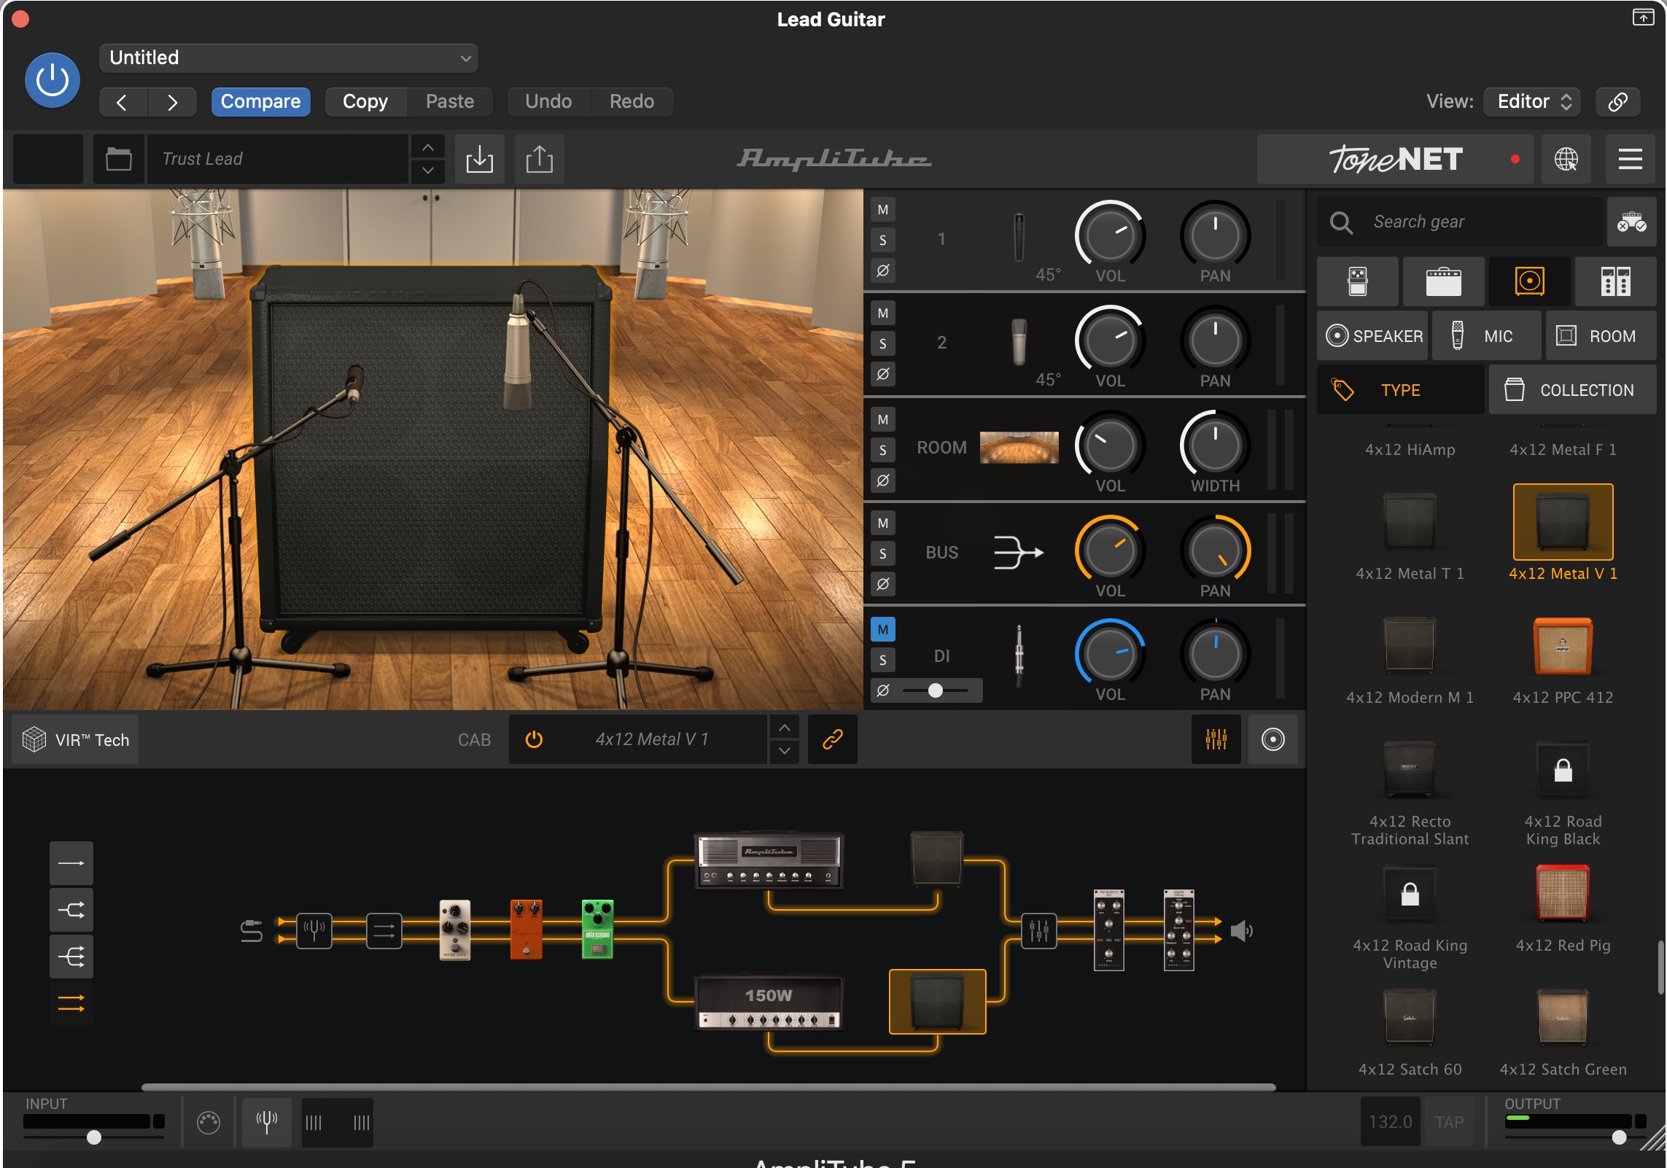1667x1168 pixels.
Task: Click the BUS routing icon
Action: pyautogui.click(x=1019, y=552)
